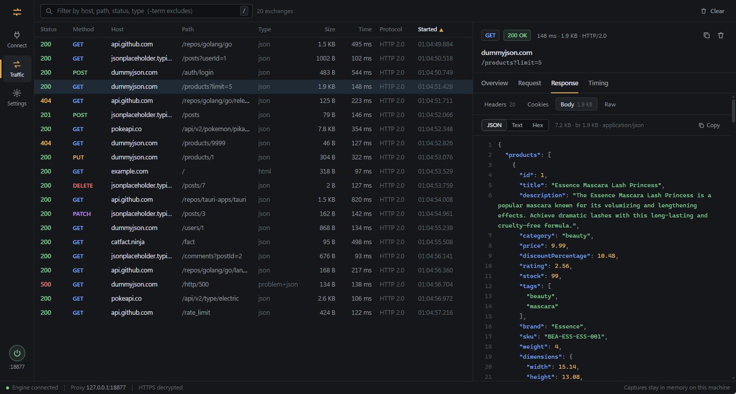The width and height of the screenshot is (736, 394).
Task: Focus the exchange filter field
Action: point(147,11)
